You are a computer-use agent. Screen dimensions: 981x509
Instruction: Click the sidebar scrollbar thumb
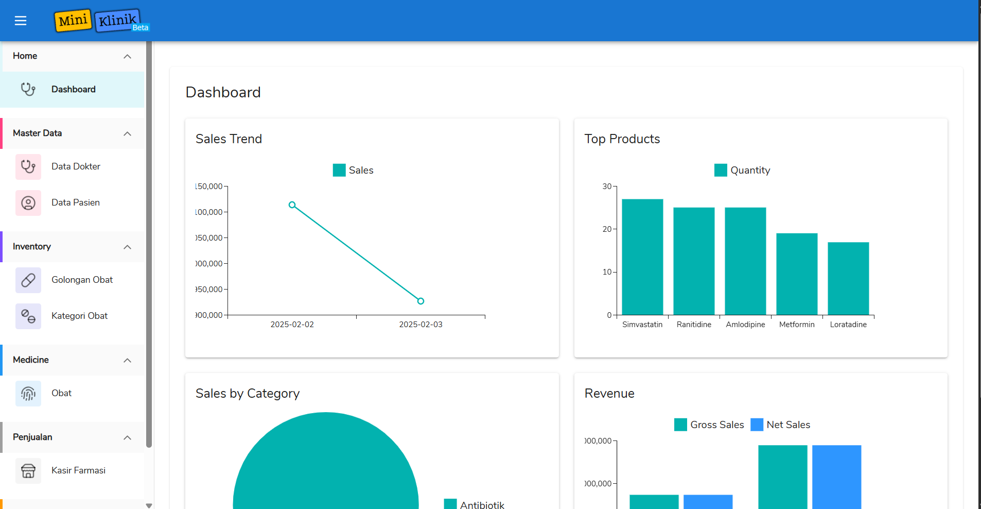pyautogui.click(x=149, y=245)
